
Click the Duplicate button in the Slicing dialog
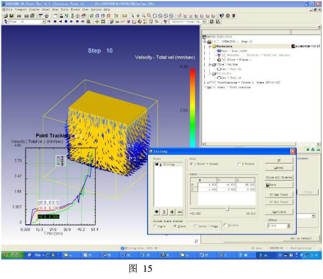(x=279, y=212)
